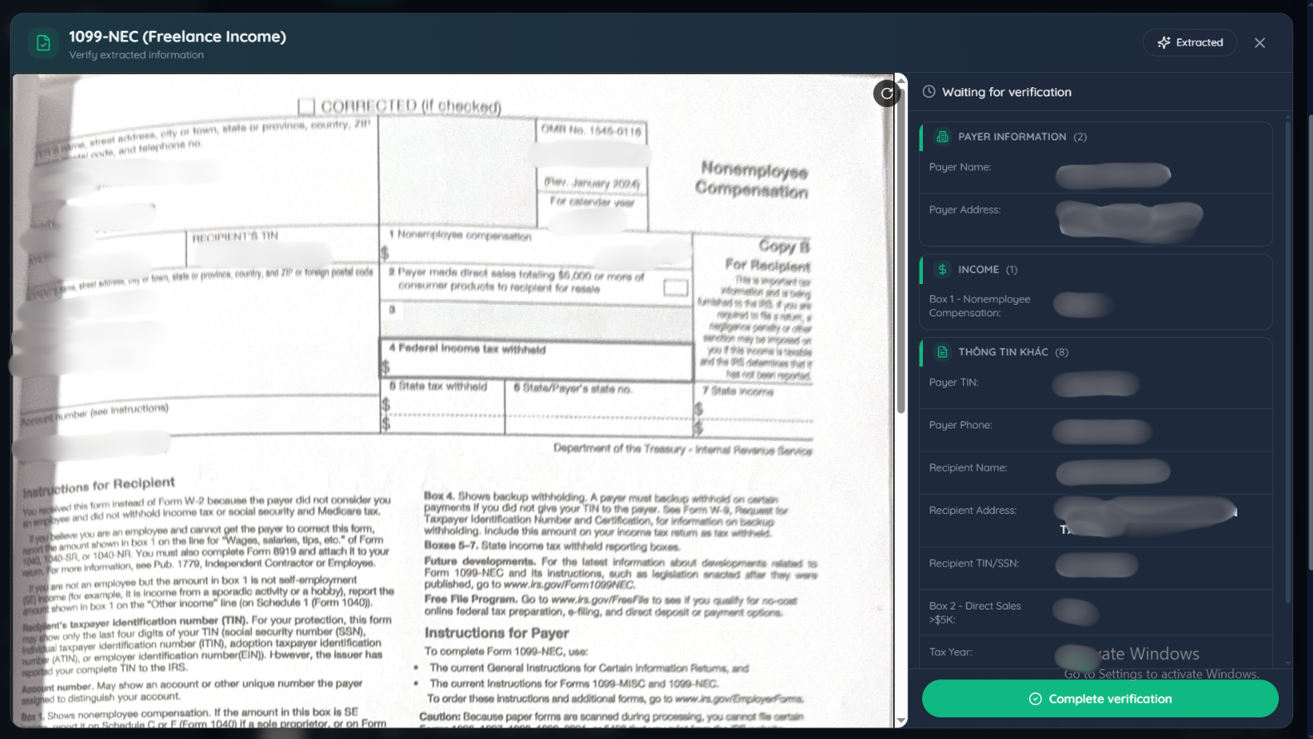Edit the Recipient TIN/SSN field value
This screenshot has width=1313, height=739.
click(1096, 565)
